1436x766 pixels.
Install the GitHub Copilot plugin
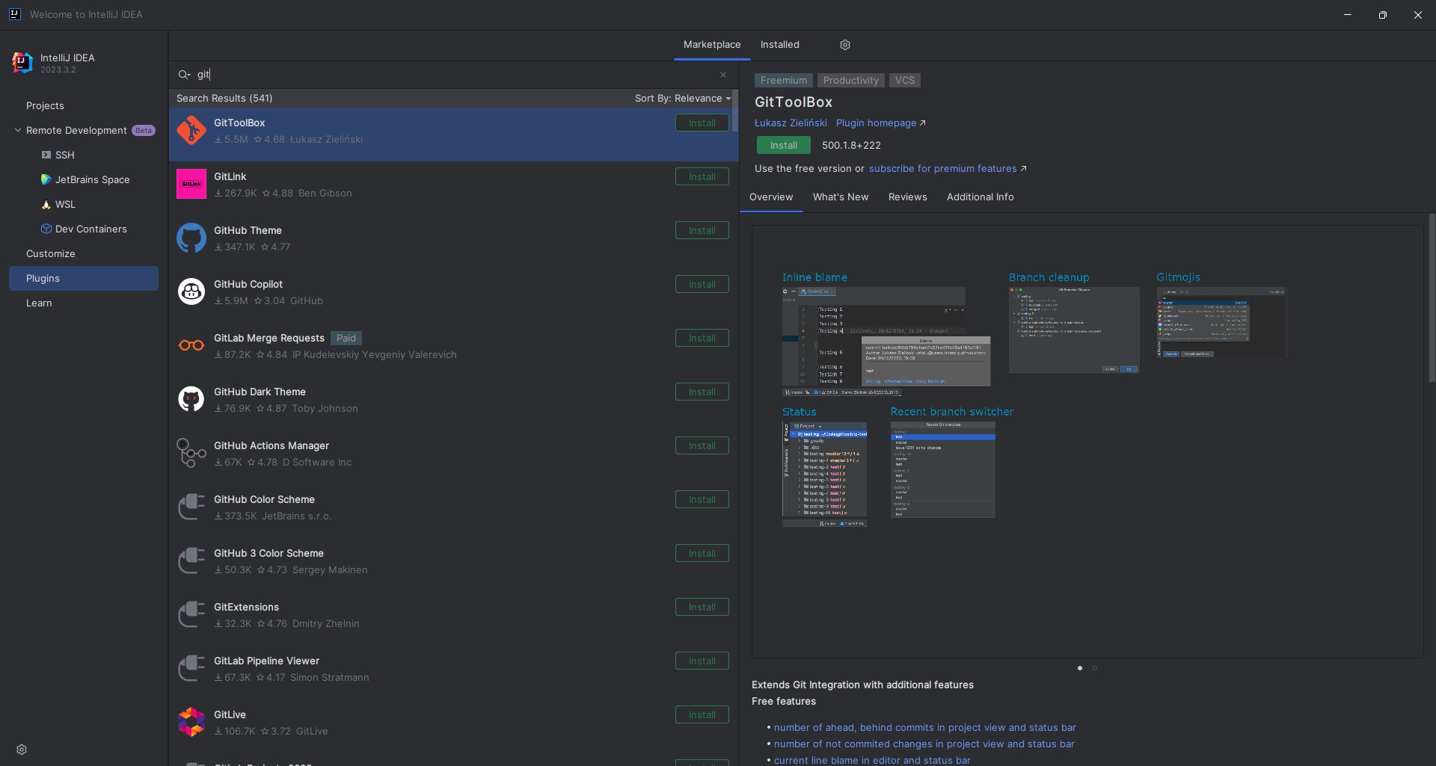(702, 284)
